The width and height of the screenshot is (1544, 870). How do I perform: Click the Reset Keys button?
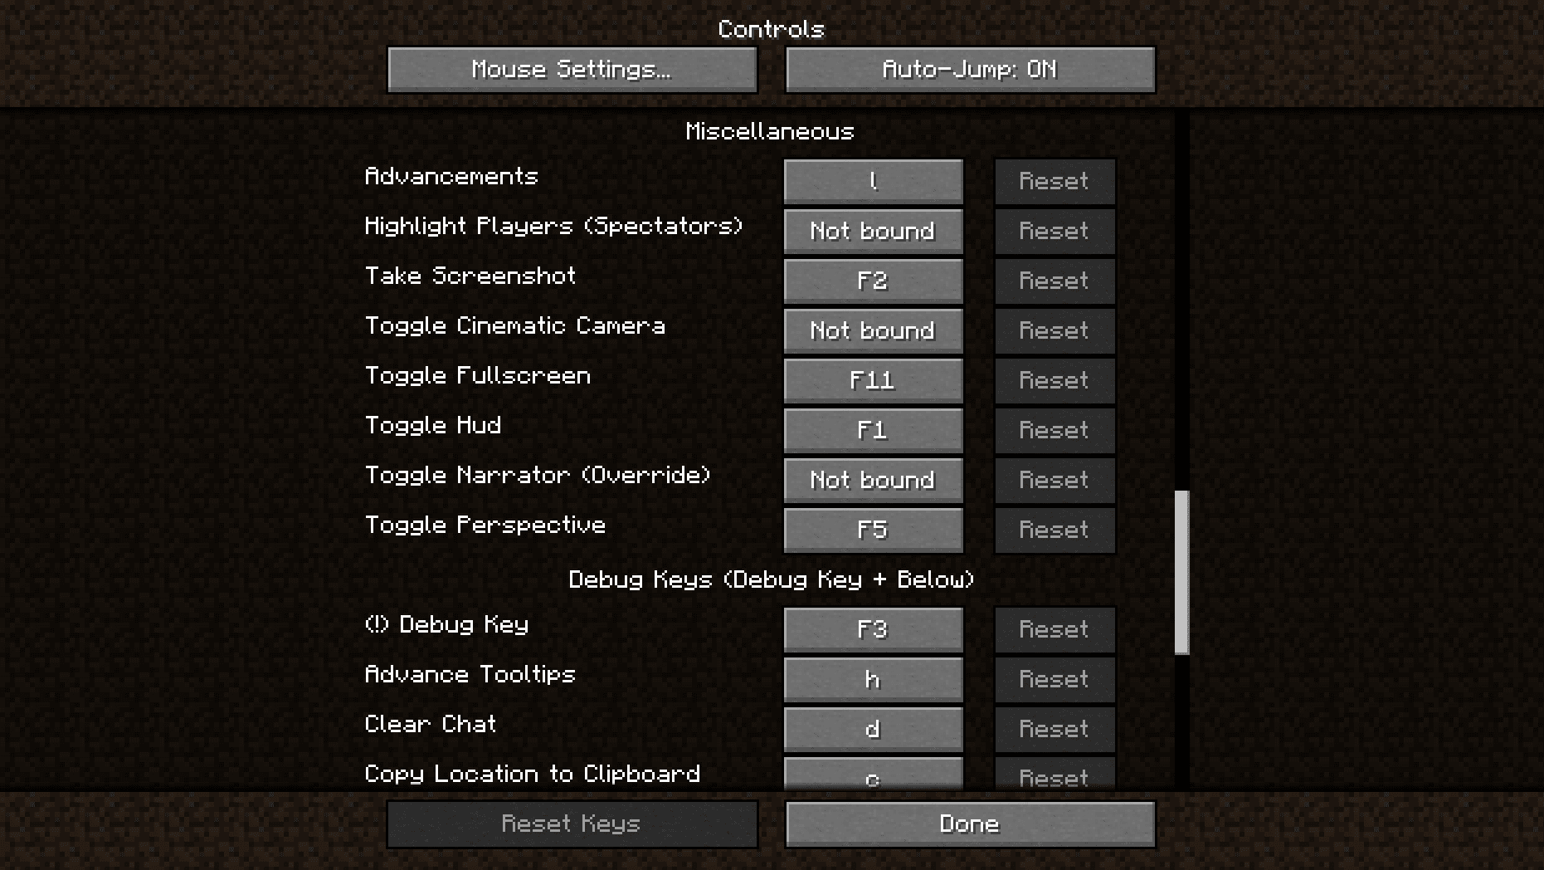point(572,824)
